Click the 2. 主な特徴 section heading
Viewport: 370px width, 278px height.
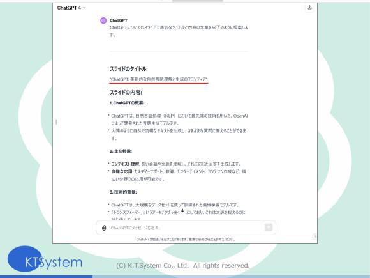[121, 151]
